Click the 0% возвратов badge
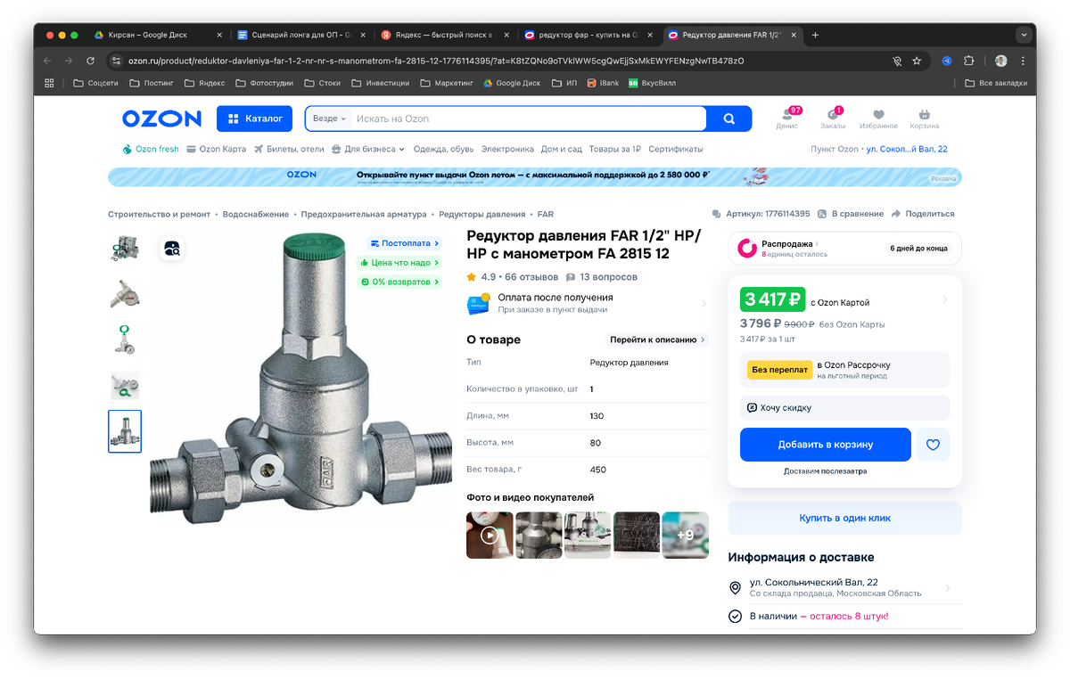1070x679 pixels. (x=399, y=282)
